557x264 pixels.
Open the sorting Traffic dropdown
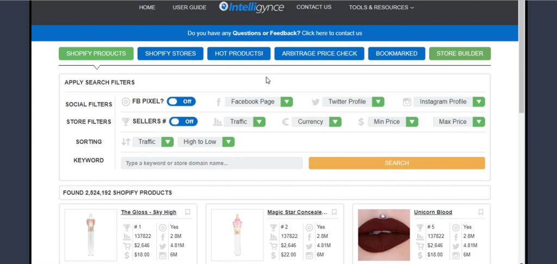click(x=153, y=142)
